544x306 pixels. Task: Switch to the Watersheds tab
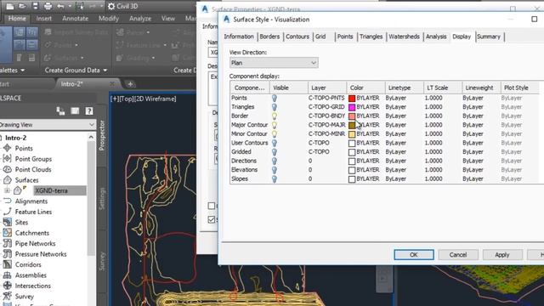tap(404, 37)
